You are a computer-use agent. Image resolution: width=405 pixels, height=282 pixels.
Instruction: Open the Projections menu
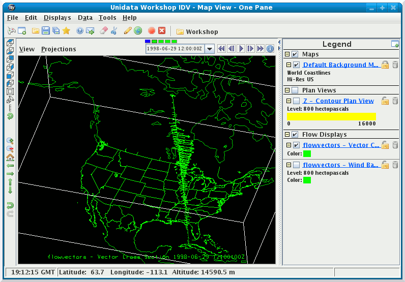59,49
